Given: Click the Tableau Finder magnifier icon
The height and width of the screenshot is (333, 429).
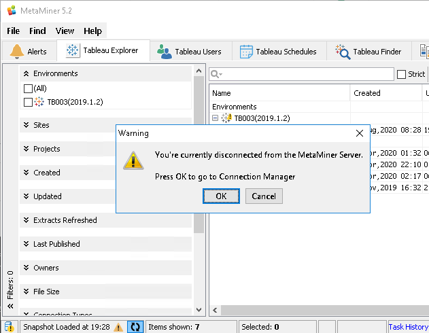Looking at the screenshot, I should click(343, 52).
